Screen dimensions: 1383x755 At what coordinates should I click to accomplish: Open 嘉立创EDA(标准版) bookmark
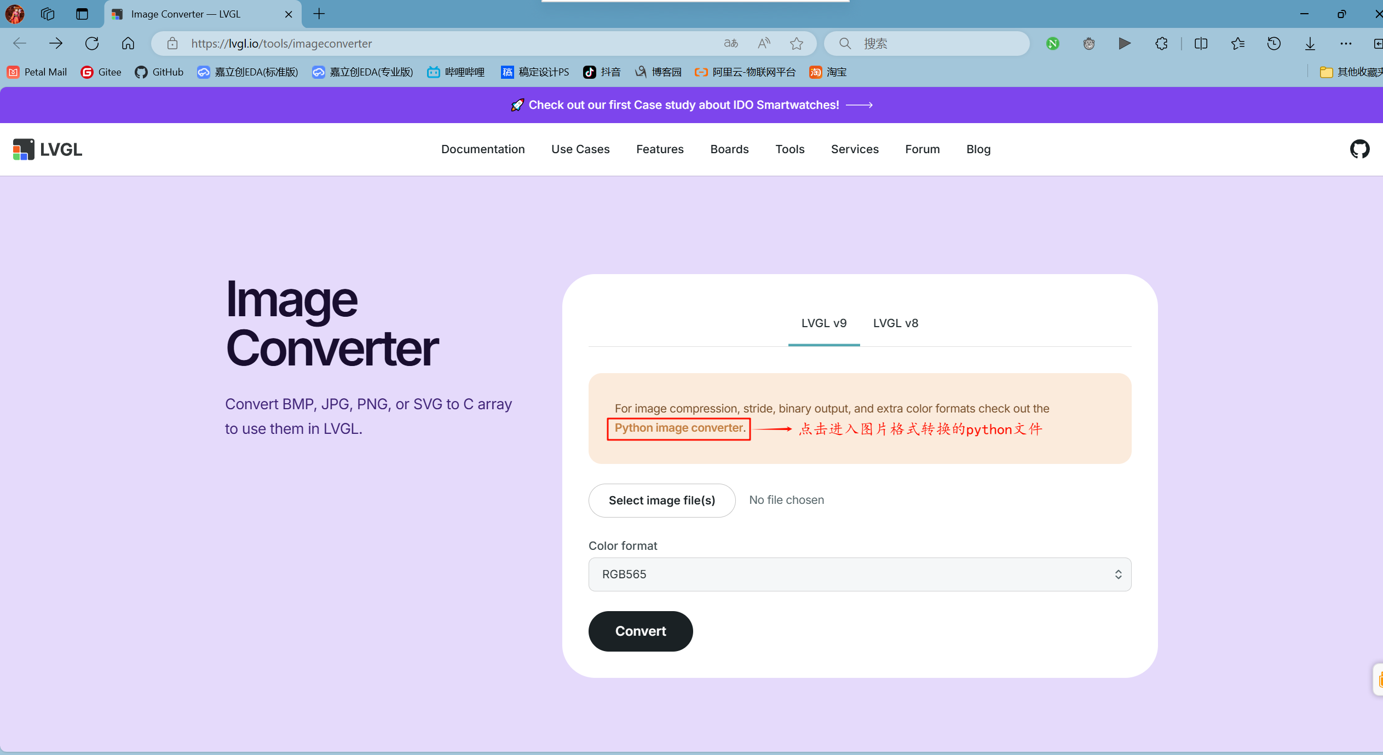pyautogui.click(x=248, y=72)
